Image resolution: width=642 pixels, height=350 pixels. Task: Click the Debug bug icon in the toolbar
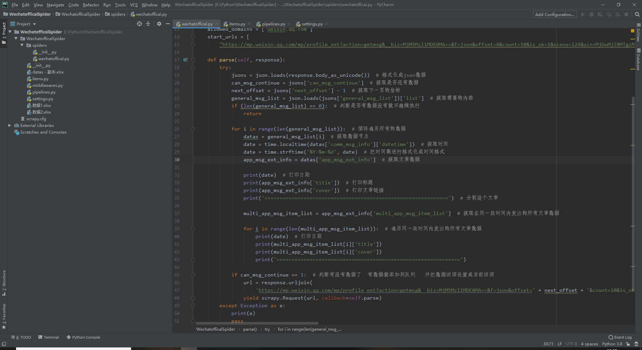click(x=592, y=14)
